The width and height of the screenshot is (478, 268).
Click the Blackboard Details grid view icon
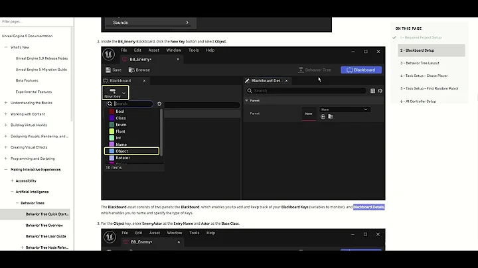372,91
